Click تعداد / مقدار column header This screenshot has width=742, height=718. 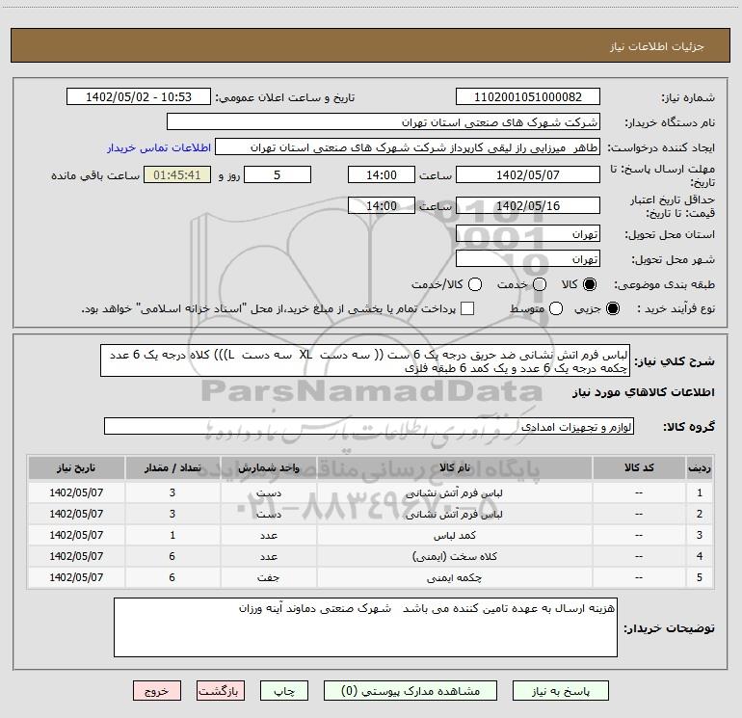[172, 467]
